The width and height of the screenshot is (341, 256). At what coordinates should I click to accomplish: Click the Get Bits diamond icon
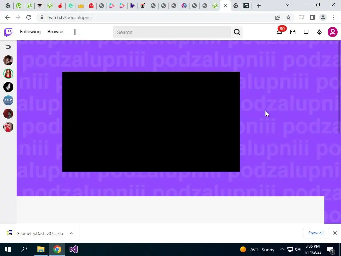coord(319,32)
